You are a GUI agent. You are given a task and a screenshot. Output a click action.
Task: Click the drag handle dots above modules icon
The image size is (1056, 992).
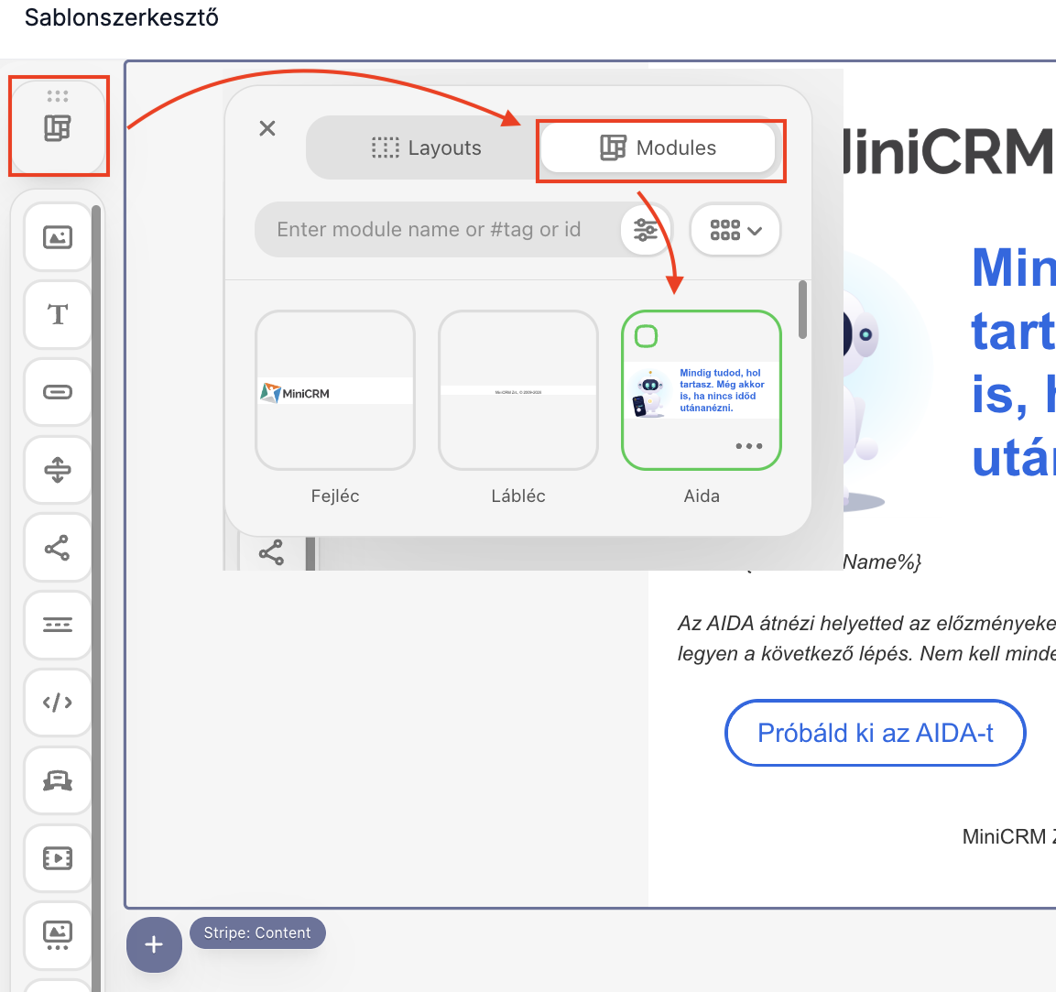pos(58,95)
